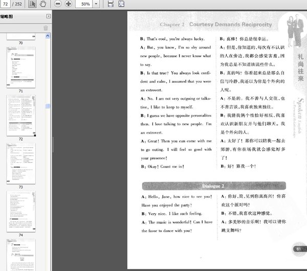Click the thumbnail panel scrollbar handle
The height and width of the screenshot is (271, 307).
coord(48,106)
